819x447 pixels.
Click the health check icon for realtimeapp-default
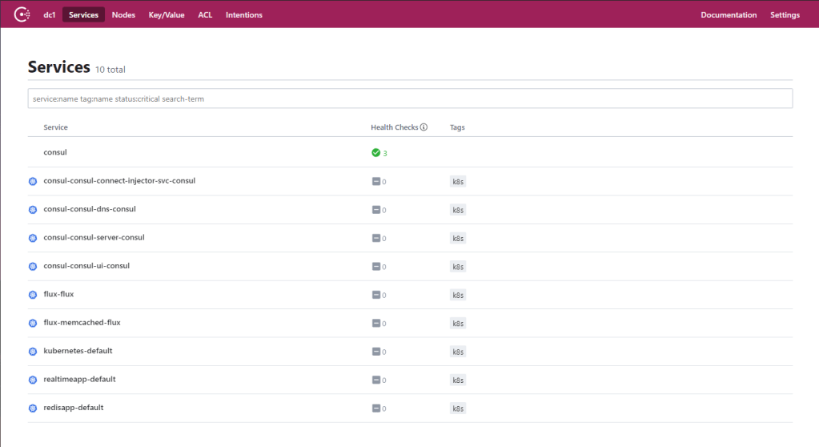point(375,380)
